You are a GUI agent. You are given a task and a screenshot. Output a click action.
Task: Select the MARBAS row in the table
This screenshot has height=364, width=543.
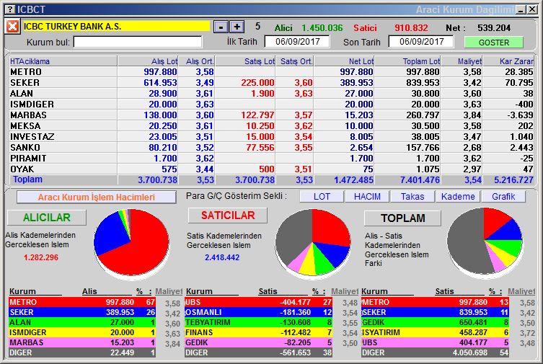coord(271,115)
